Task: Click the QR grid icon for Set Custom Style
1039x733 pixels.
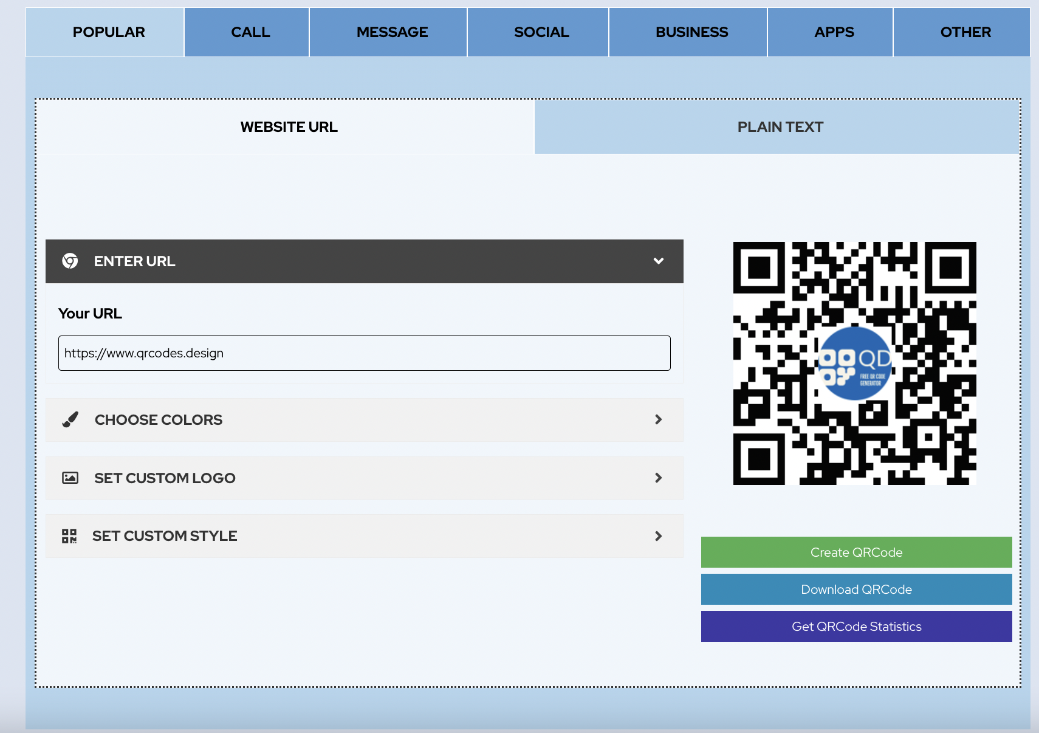Action: pos(69,536)
